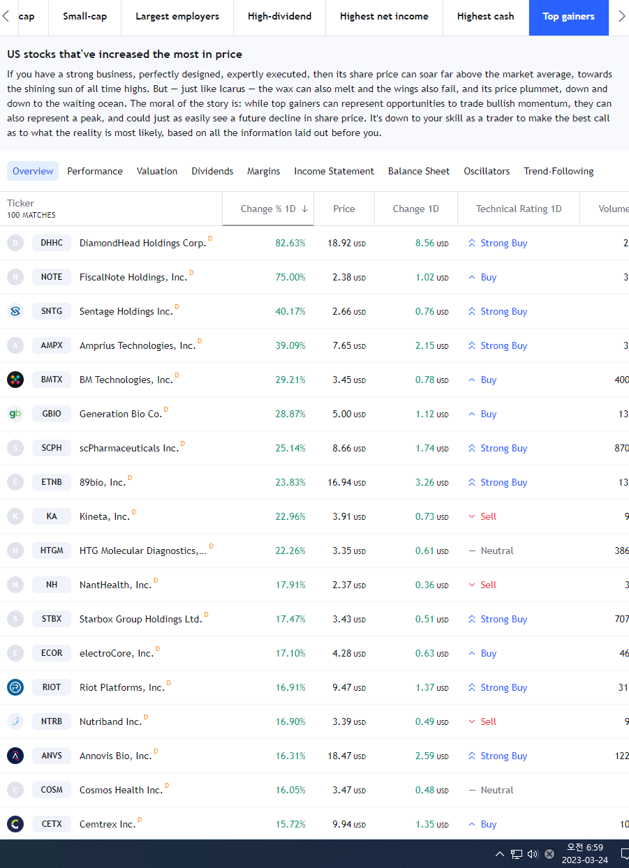Click the electroCore logo icon
Image resolution: width=629 pixels, height=868 pixels.
15,653
